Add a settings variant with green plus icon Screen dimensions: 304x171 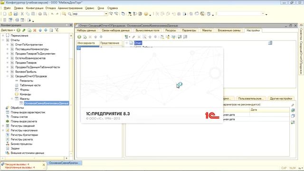[79, 37]
